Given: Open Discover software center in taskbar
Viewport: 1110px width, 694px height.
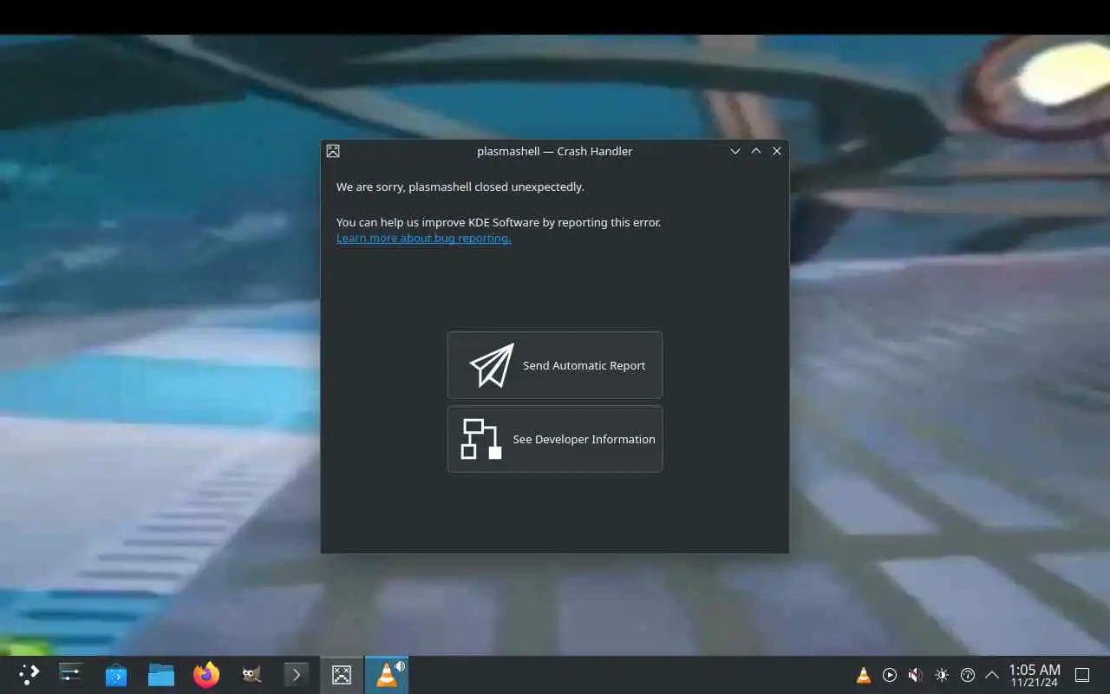Looking at the screenshot, I should pyautogui.click(x=116, y=674).
